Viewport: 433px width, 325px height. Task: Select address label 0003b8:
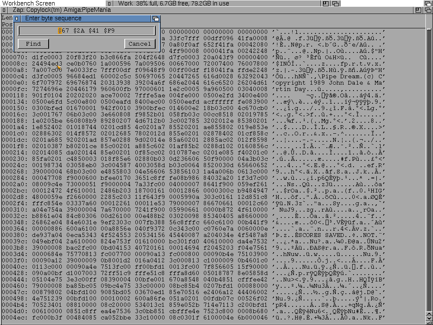[15, 248]
